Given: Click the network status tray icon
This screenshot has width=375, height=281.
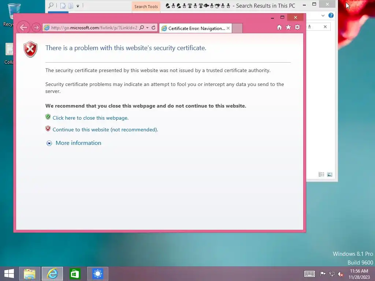Looking at the screenshot, I should coord(332,274).
